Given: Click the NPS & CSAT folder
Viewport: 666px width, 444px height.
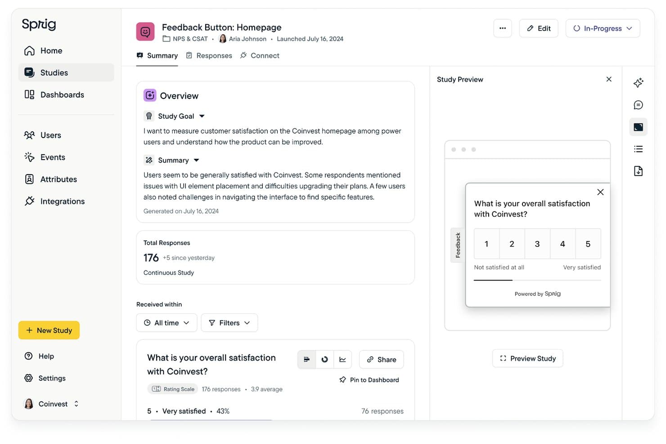Looking at the screenshot, I should [185, 39].
